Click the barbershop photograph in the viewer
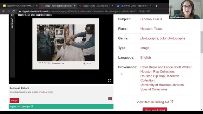203x114 pixels. click(x=66, y=44)
